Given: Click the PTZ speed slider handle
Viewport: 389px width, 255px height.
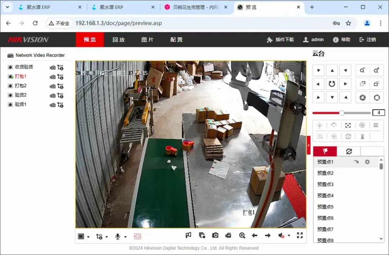Looking at the screenshot, I should point(341,113).
